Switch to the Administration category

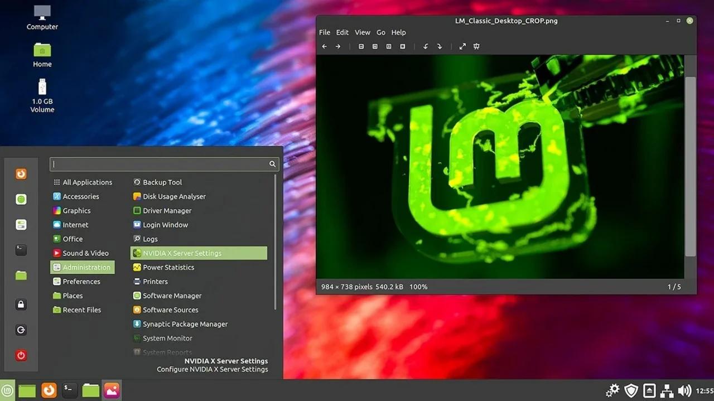click(x=83, y=267)
